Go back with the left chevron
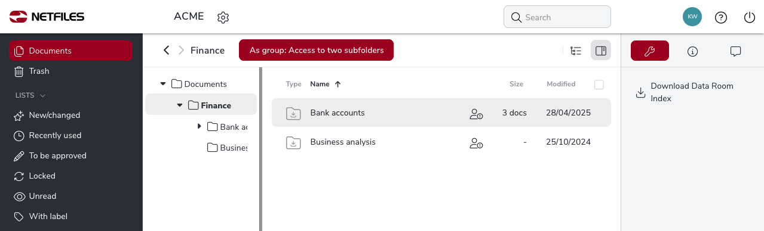Image resolution: width=764 pixels, height=231 pixels. [167, 51]
